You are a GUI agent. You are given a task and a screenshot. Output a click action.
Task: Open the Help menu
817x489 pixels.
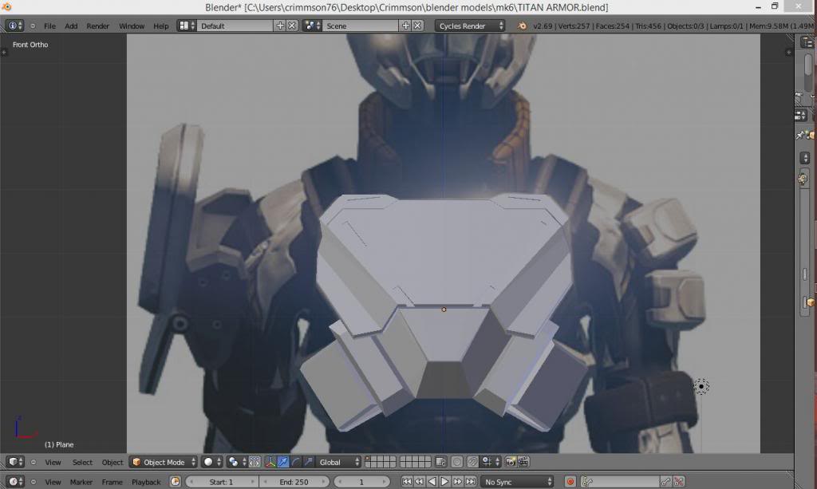click(160, 26)
